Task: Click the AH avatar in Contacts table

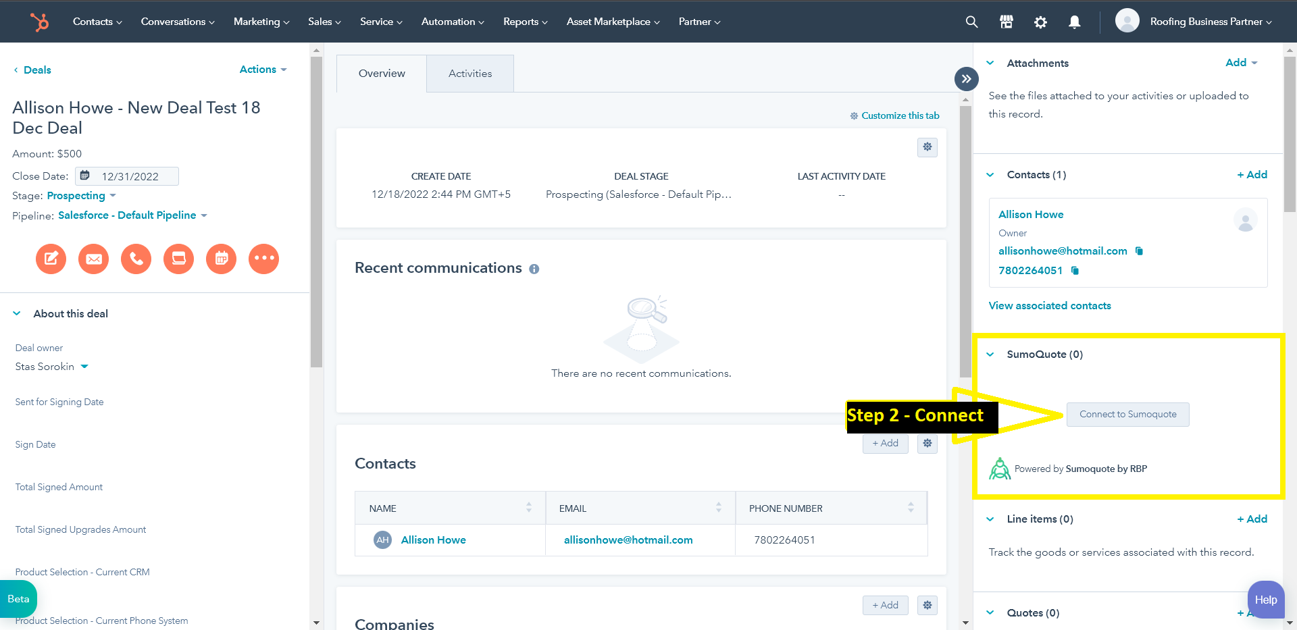Action: click(x=382, y=540)
